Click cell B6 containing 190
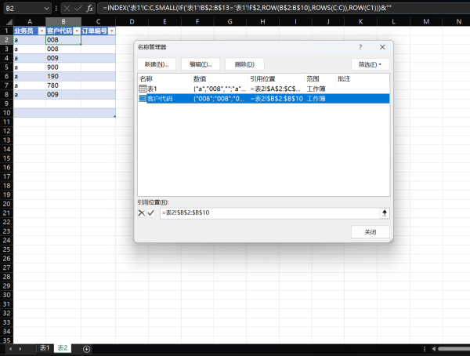 pos(63,76)
